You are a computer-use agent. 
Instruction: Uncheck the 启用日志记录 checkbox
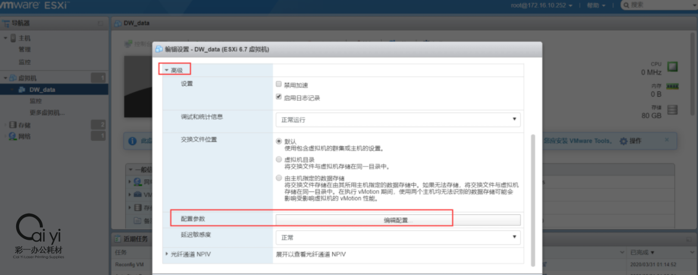279,97
